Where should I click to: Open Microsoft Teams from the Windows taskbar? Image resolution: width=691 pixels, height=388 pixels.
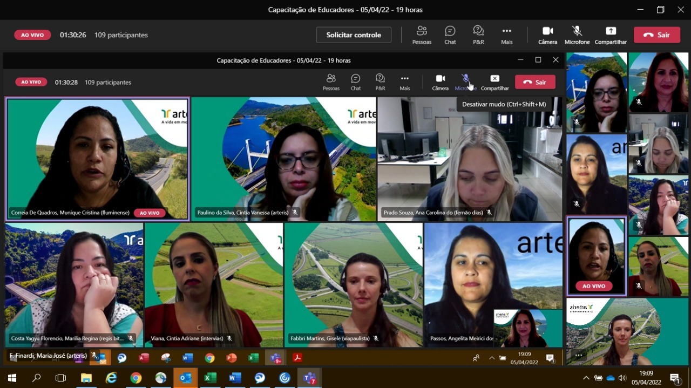310,378
